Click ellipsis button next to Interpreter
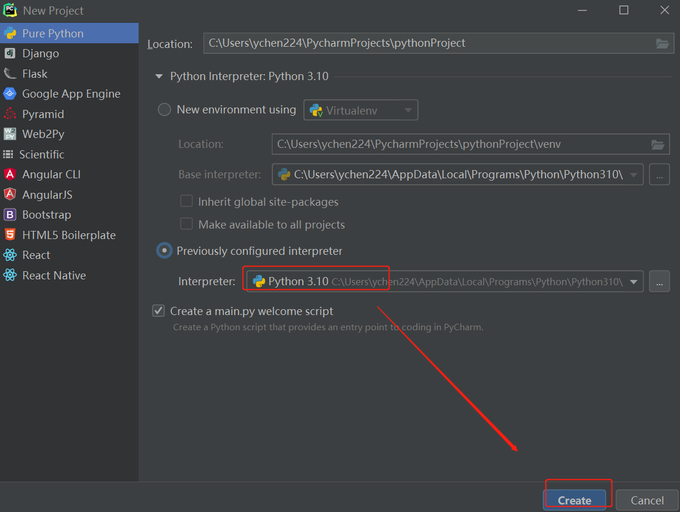Screen dimensions: 680x512 (x=659, y=281)
